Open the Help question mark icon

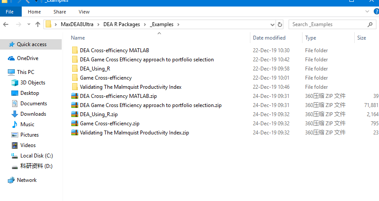pyautogui.click(x=376, y=11)
